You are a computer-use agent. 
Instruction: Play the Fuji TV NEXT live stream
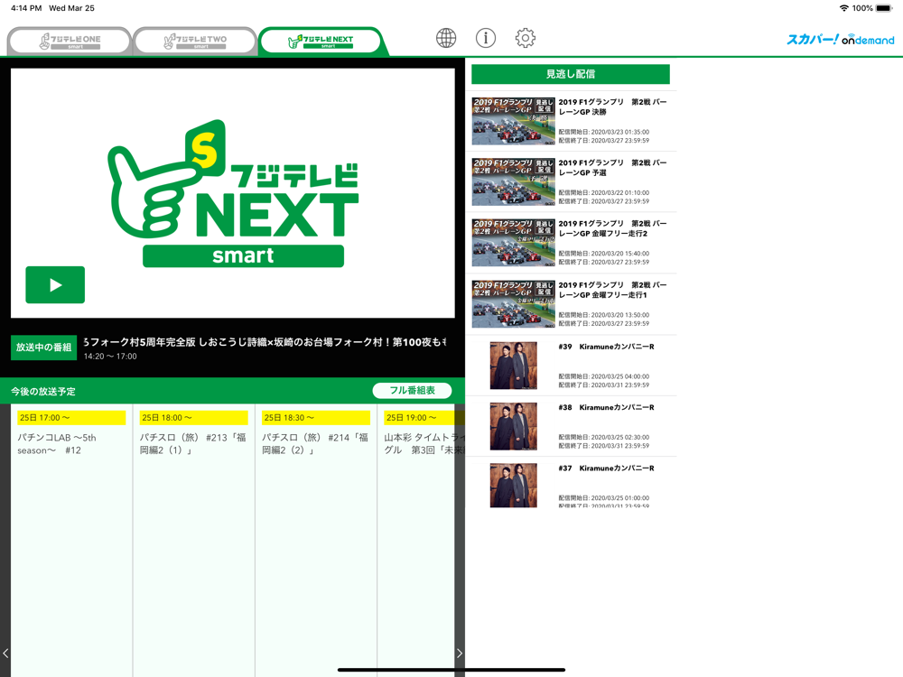(x=55, y=285)
